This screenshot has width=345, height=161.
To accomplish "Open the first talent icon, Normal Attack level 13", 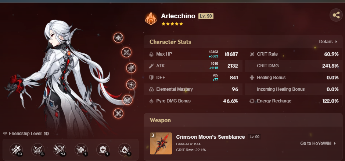I will (16, 150).
